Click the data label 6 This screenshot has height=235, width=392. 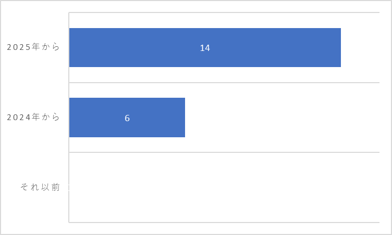127,118
